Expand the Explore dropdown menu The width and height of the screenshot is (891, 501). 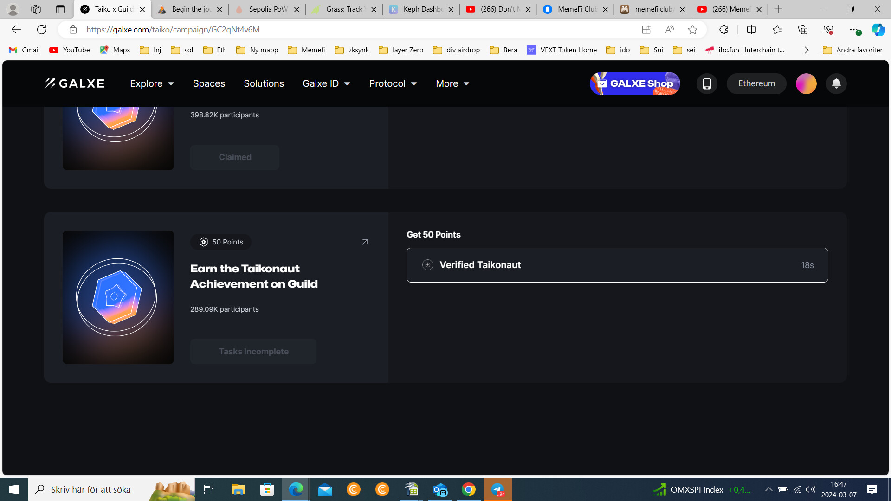click(152, 83)
